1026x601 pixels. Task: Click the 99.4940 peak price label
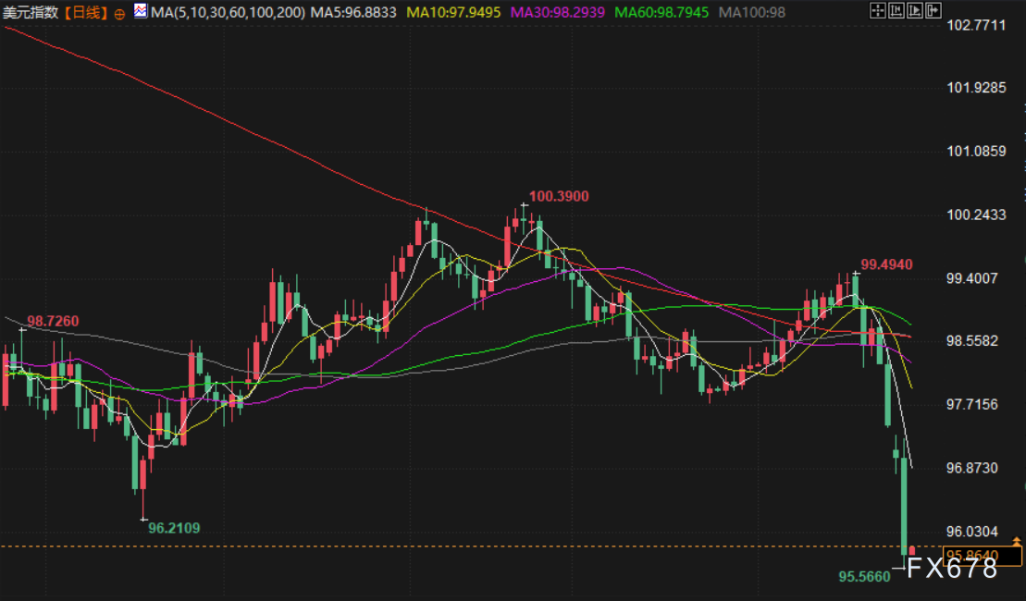[x=886, y=264]
